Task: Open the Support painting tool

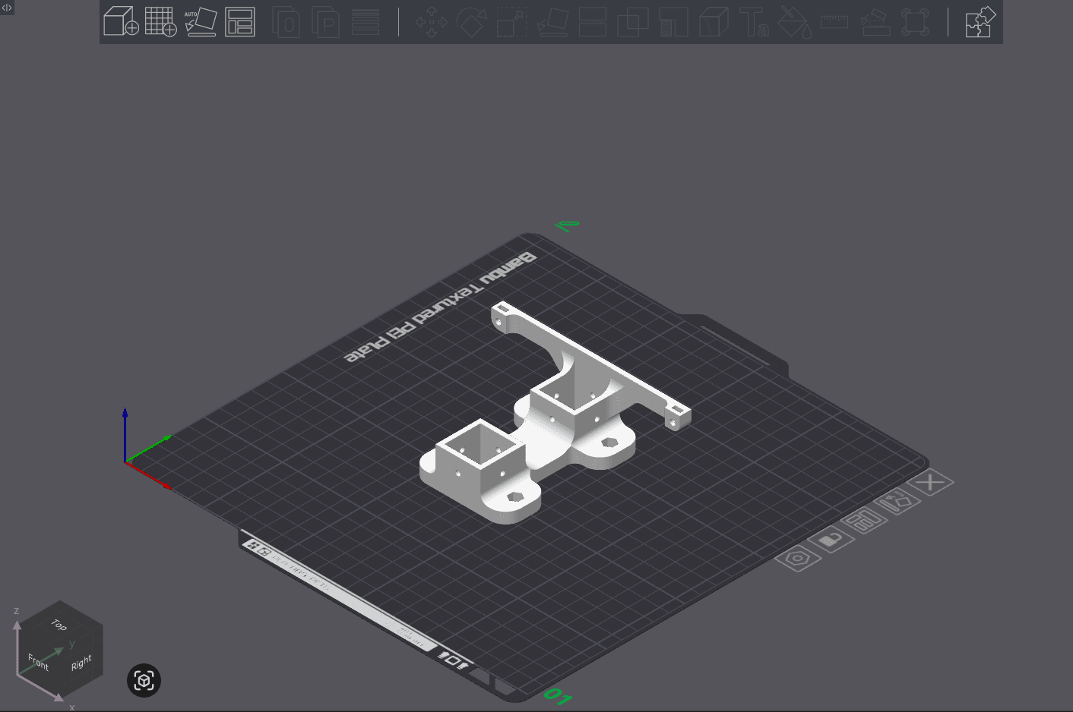Action: pos(875,22)
